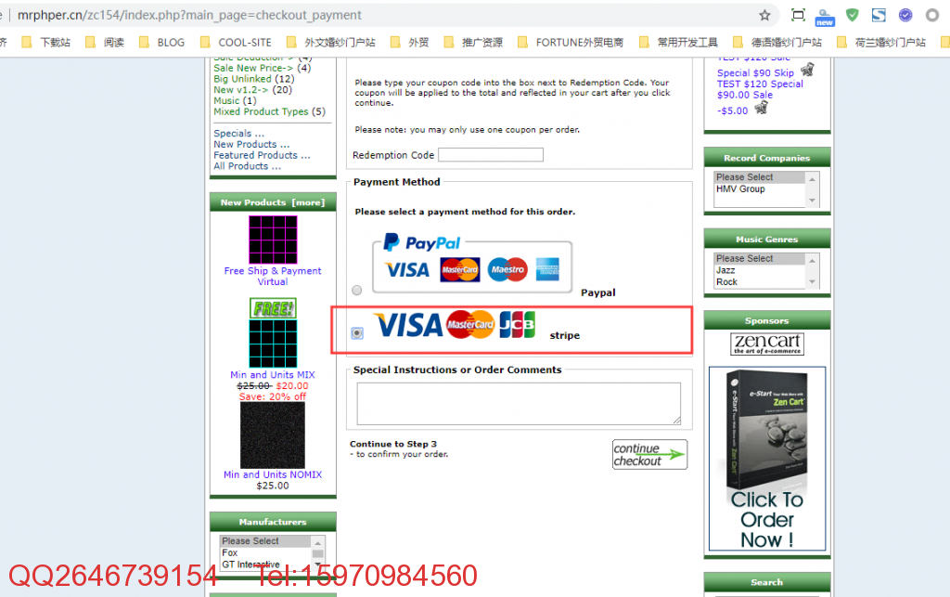Open the 德语婚纱门户站 bookmark folder
The height and width of the screenshot is (597, 950).
click(x=777, y=42)
